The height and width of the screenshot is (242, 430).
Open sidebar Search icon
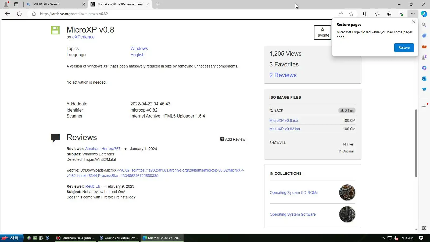[424, 25]
